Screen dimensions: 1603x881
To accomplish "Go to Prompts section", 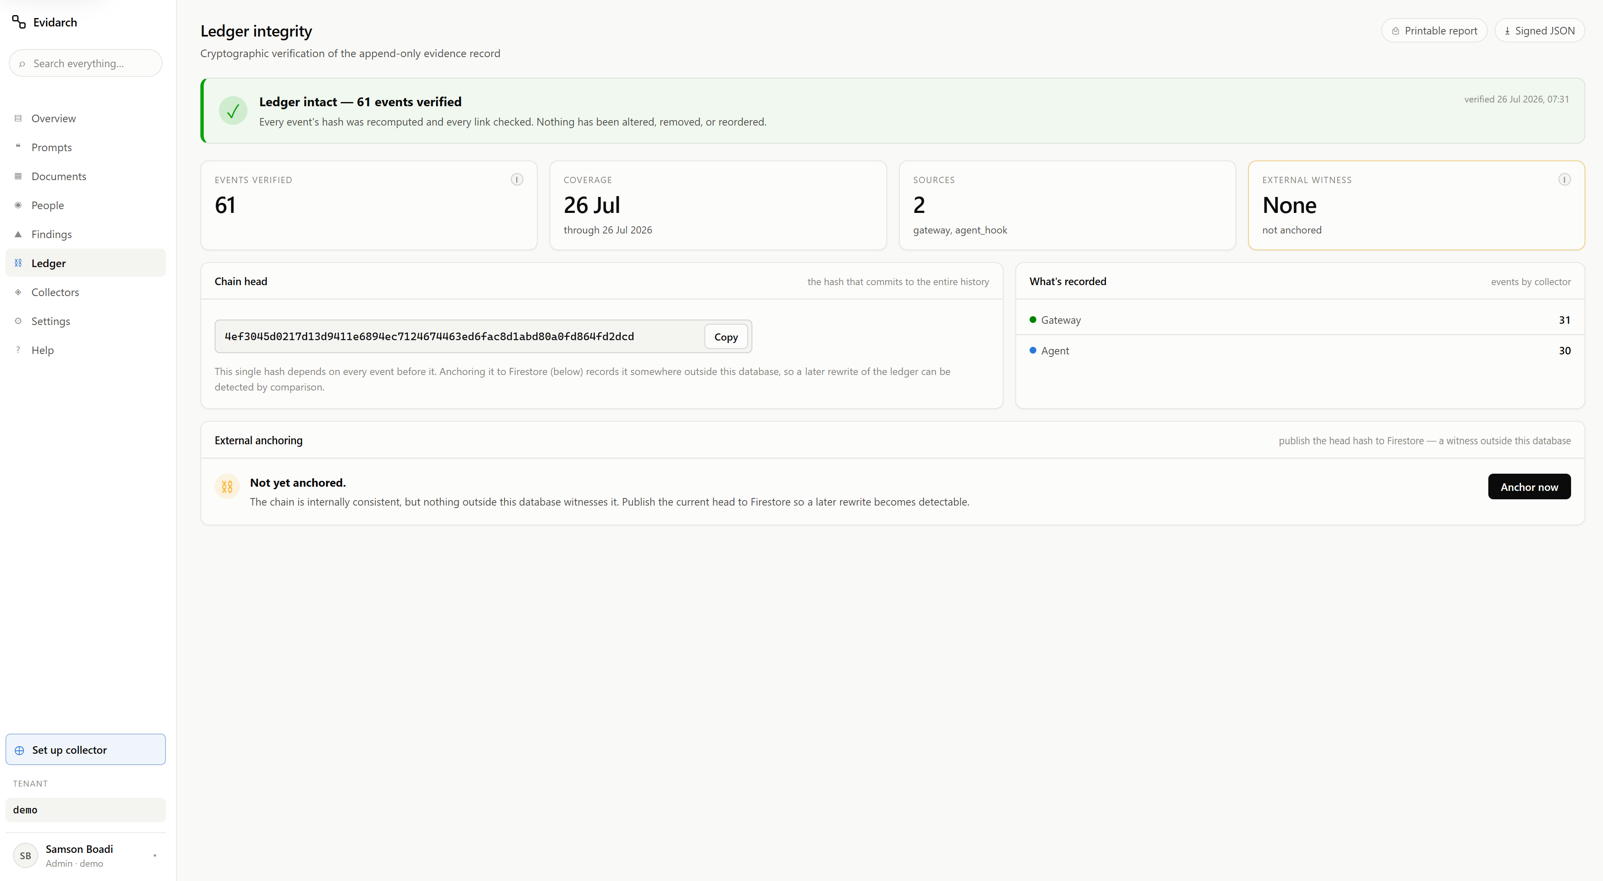I will [x=86, y=147].
